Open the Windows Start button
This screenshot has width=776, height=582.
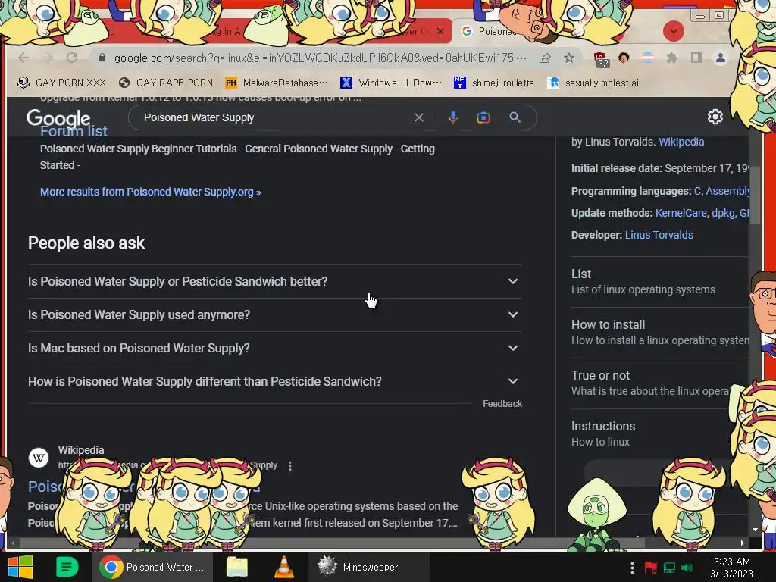(x=20, y=567)
